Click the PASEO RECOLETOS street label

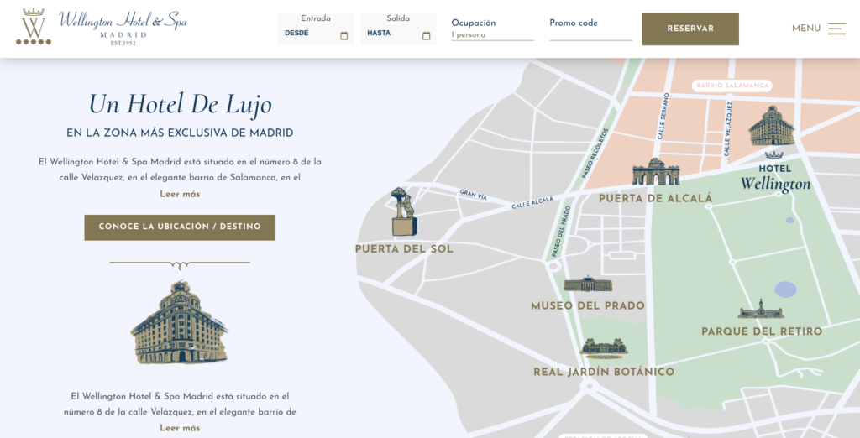click(x=595, y=153)
